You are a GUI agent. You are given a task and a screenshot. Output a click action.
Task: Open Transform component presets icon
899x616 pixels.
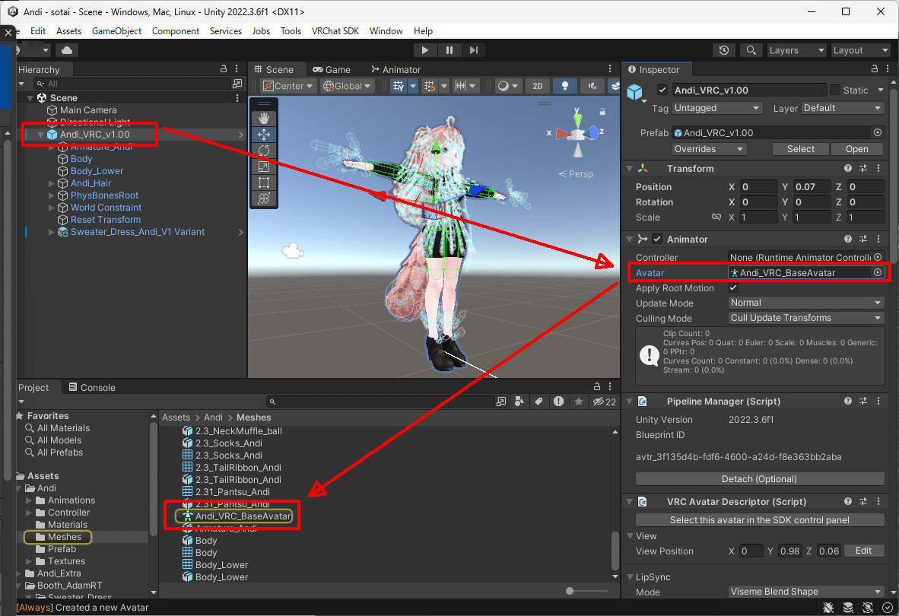pyautogui.click(x=863, y=169)
